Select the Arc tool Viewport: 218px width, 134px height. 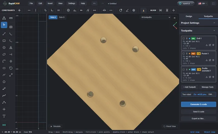[x=4, y=61]
